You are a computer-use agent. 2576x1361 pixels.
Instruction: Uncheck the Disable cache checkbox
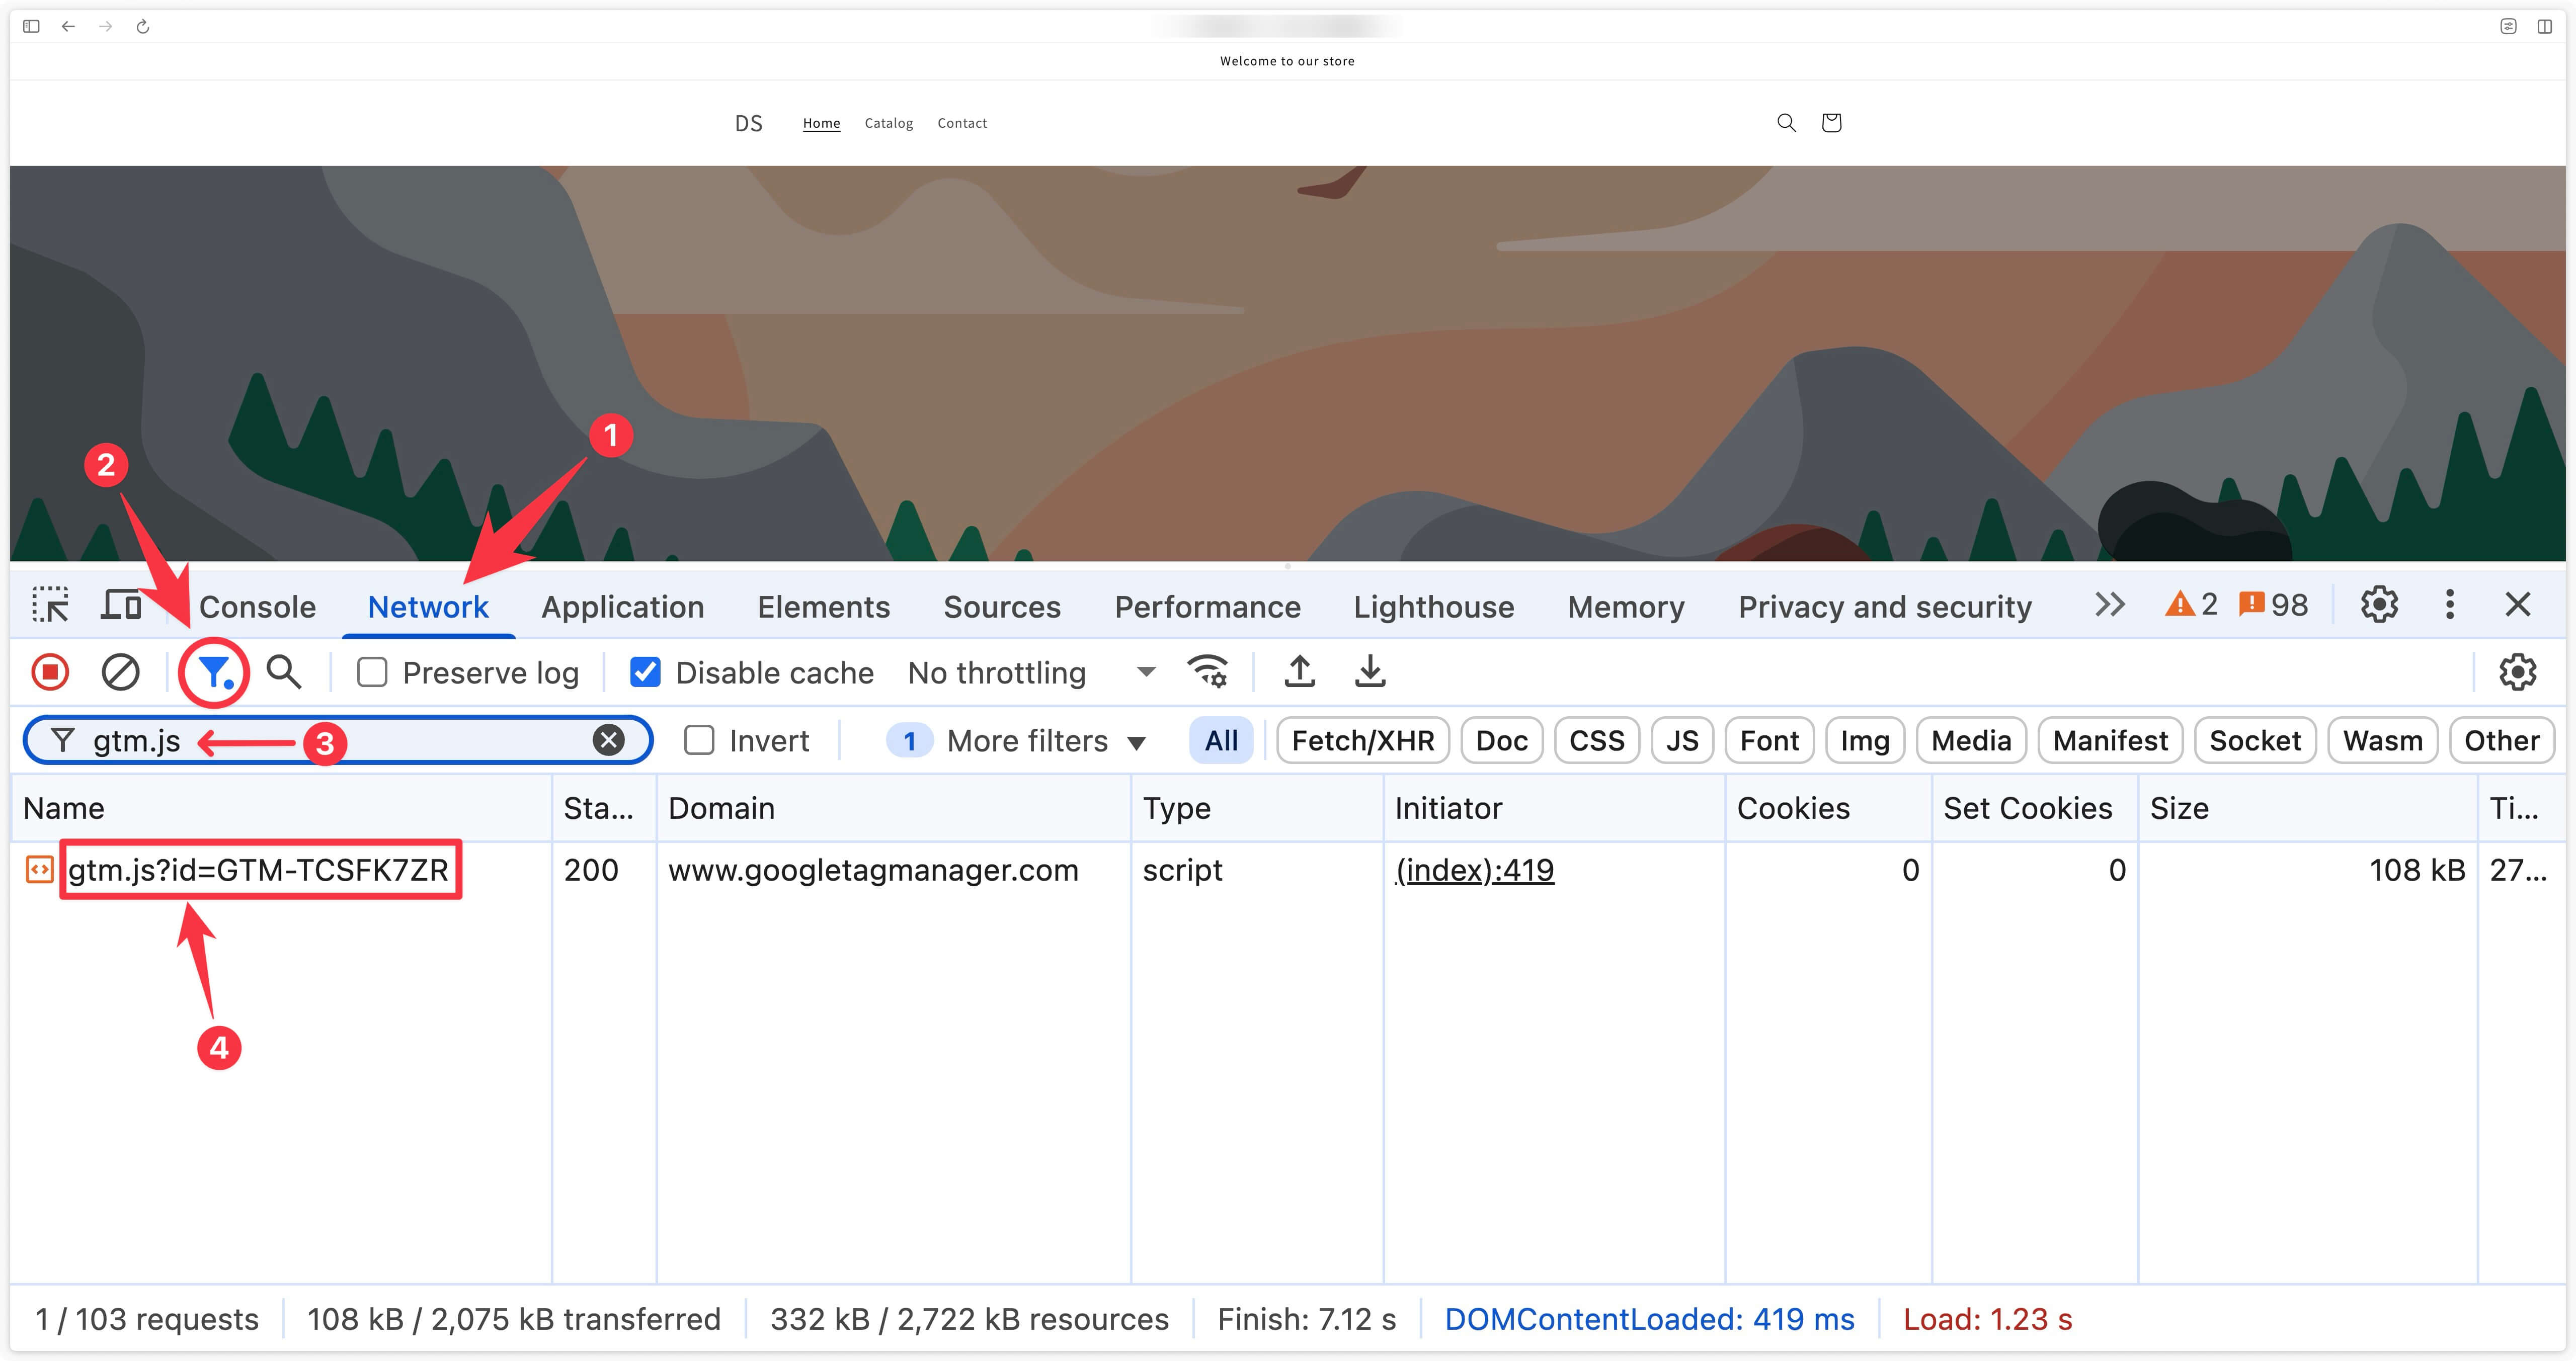point(645,672)
